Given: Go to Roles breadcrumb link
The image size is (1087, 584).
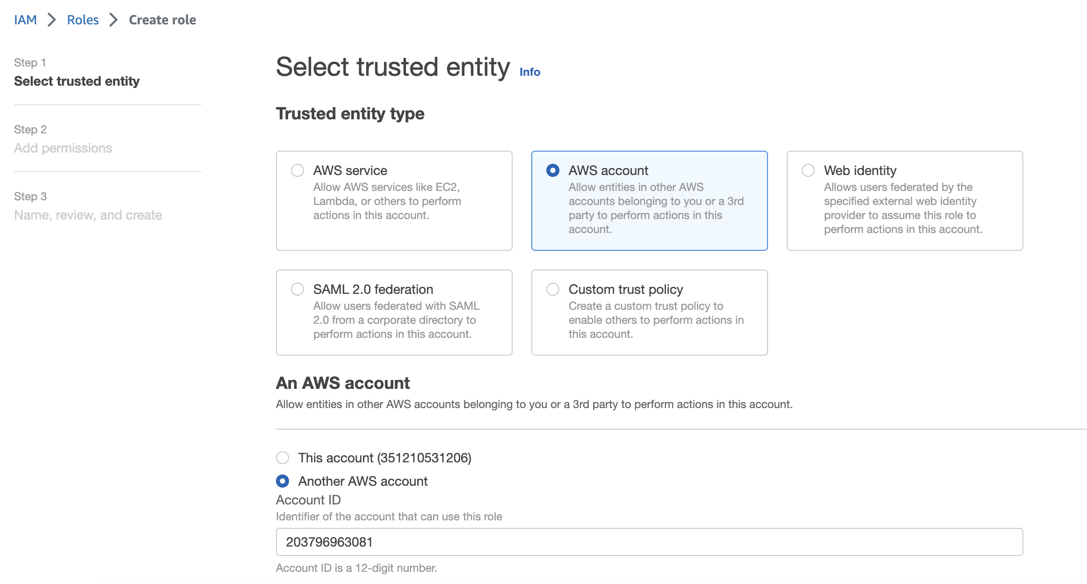Looking at the screenshot, I should coord(83,20).
